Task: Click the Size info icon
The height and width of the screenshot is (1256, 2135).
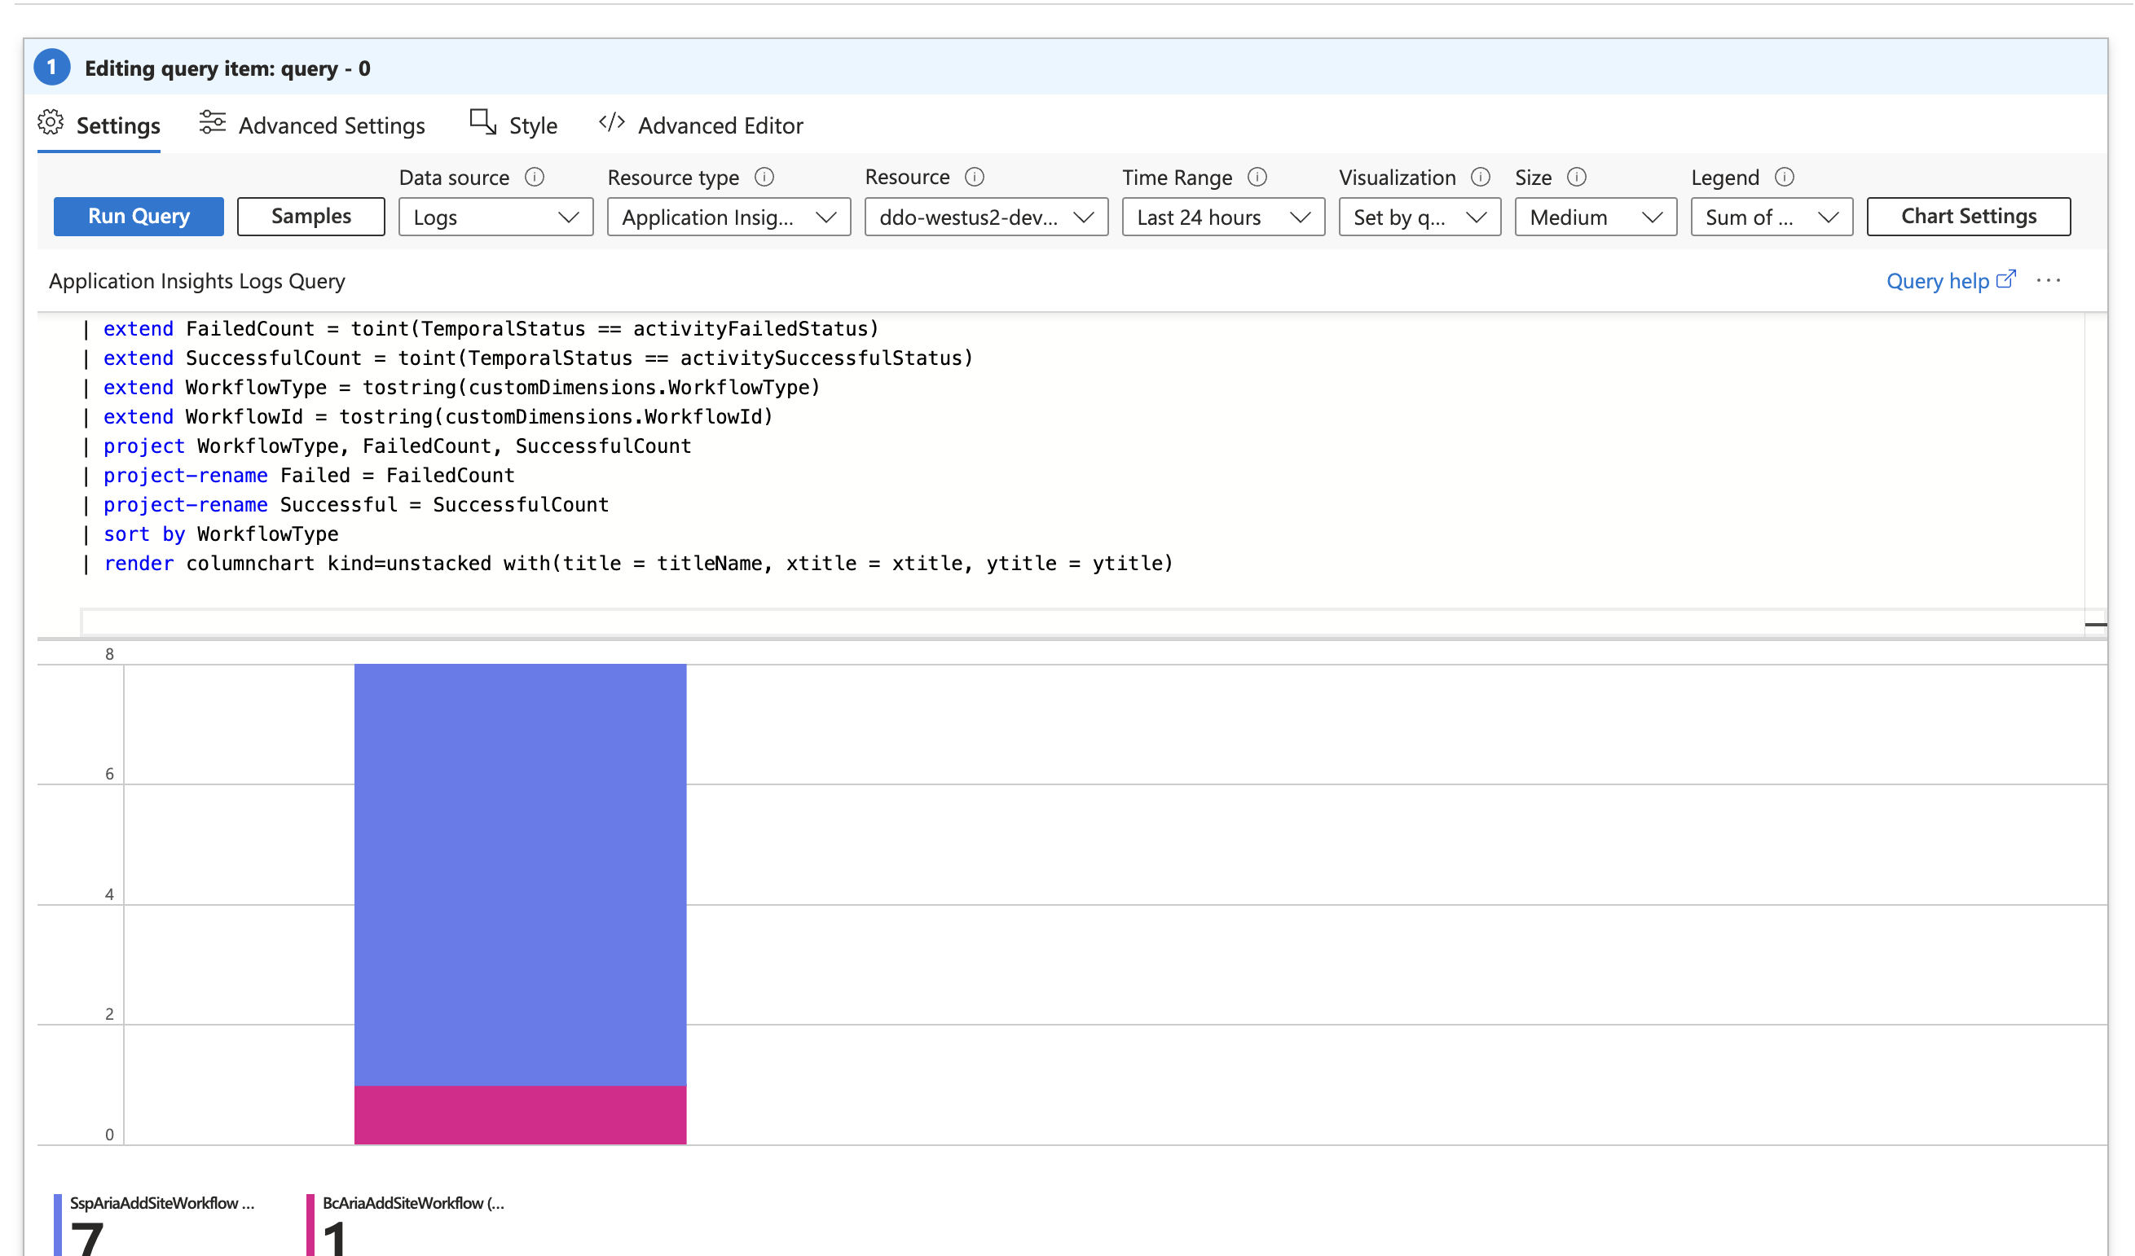Action: 1577,177
